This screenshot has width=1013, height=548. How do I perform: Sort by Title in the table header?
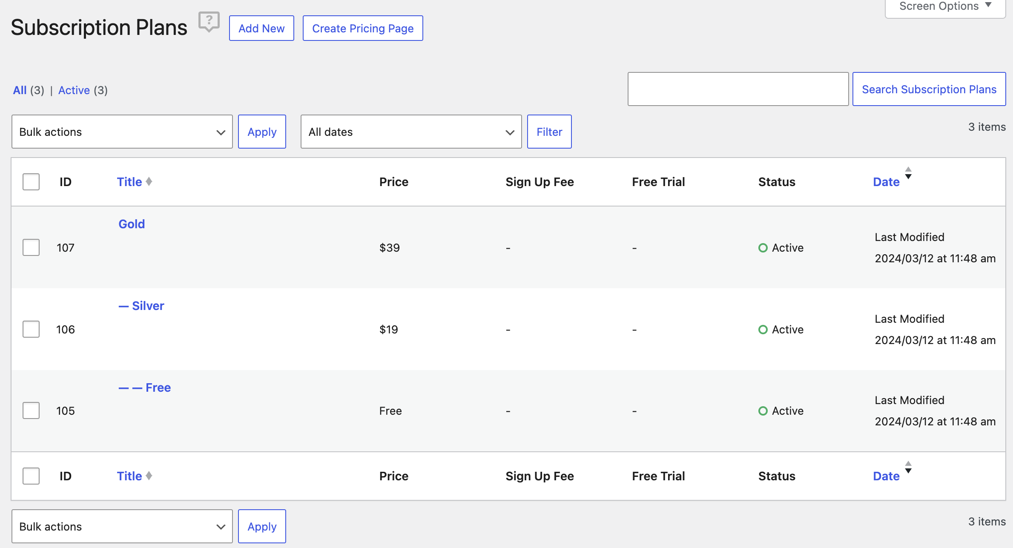point(129,182)
